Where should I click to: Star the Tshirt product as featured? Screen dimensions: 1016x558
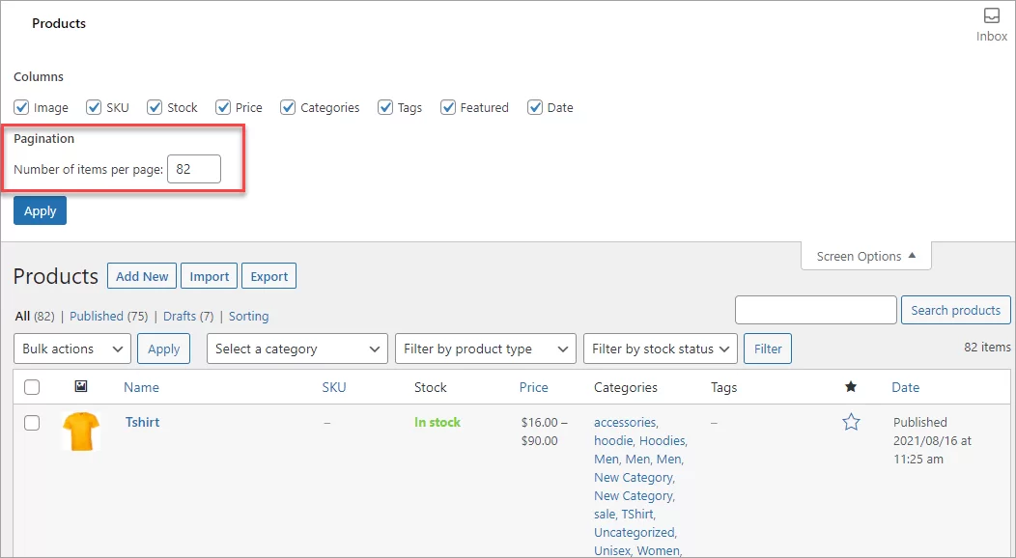(x=851, y=421)
